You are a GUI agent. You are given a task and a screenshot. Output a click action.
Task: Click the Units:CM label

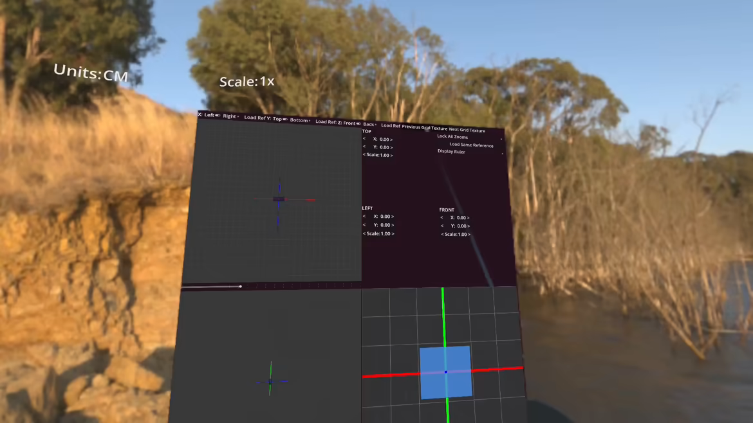(90, 73)
